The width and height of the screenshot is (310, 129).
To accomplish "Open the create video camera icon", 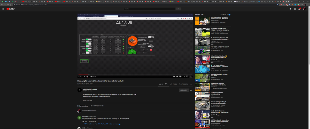I will 291,9.
